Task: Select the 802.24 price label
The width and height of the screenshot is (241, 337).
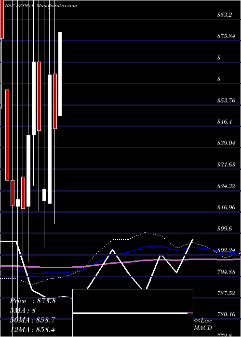Action: point(226,250)
